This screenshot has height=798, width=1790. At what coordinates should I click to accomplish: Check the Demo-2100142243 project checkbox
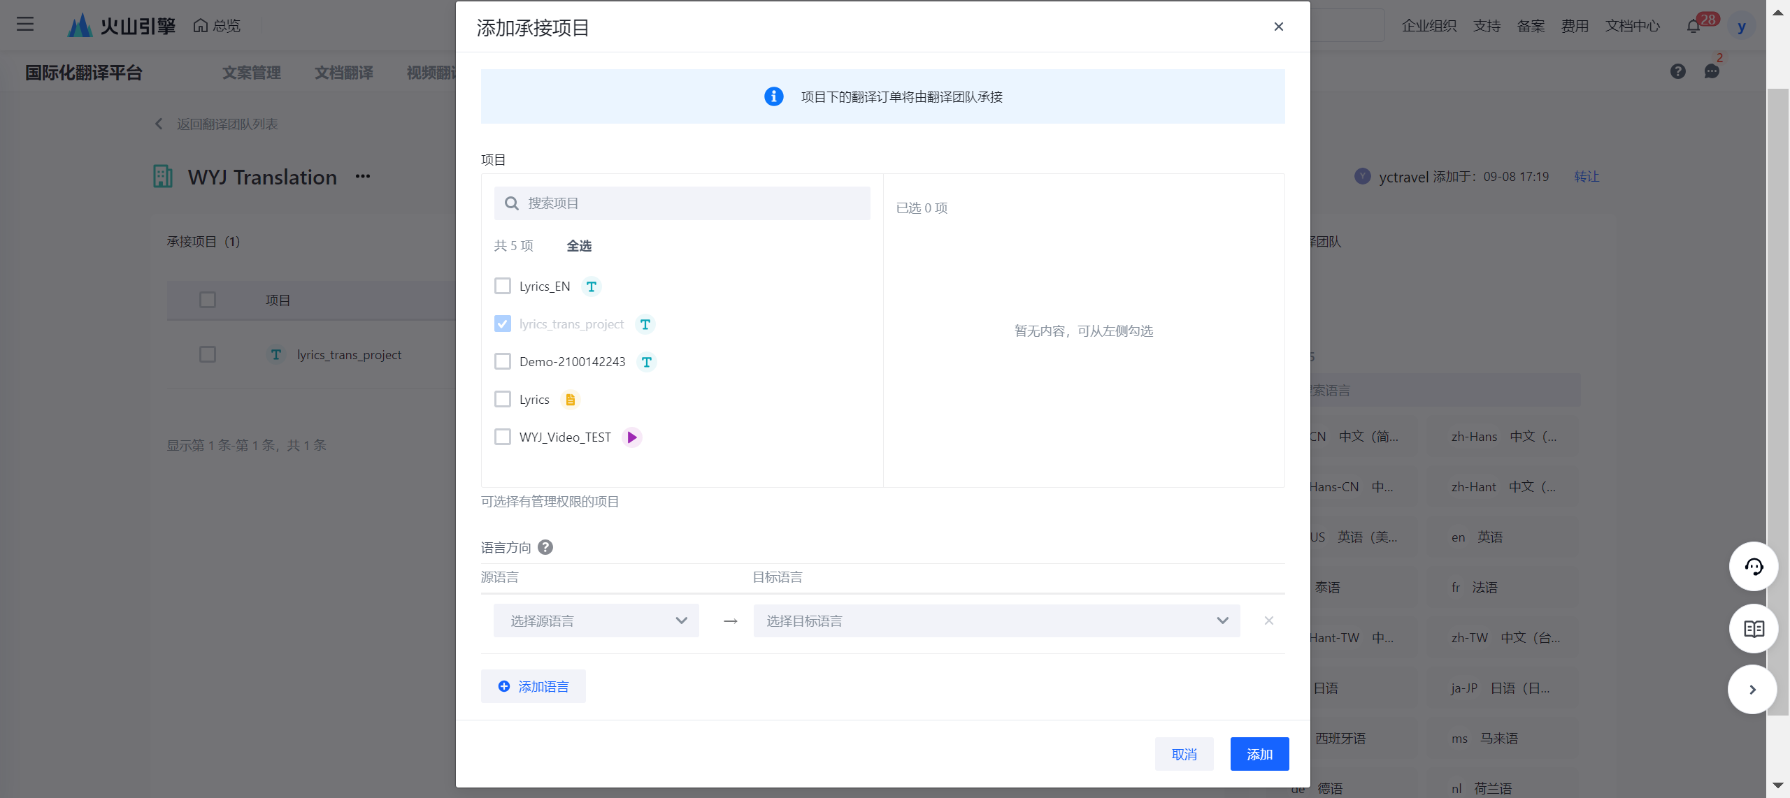click(x=502, y=361)
